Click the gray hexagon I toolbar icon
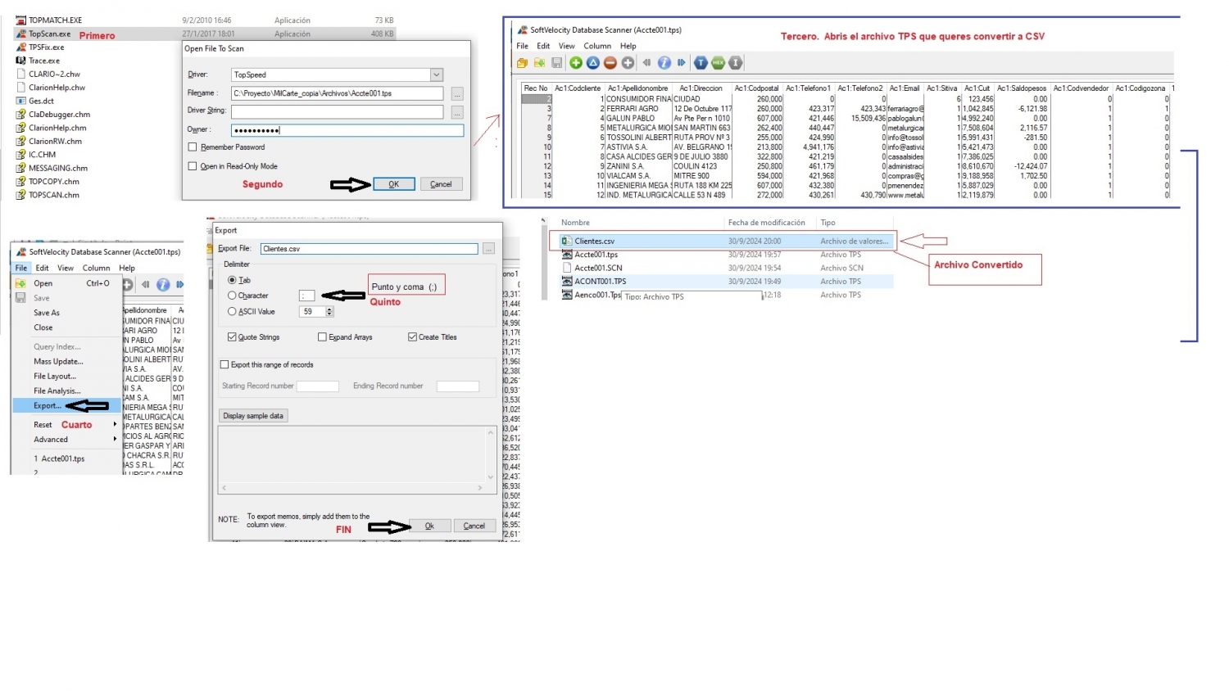 [736, 63]
